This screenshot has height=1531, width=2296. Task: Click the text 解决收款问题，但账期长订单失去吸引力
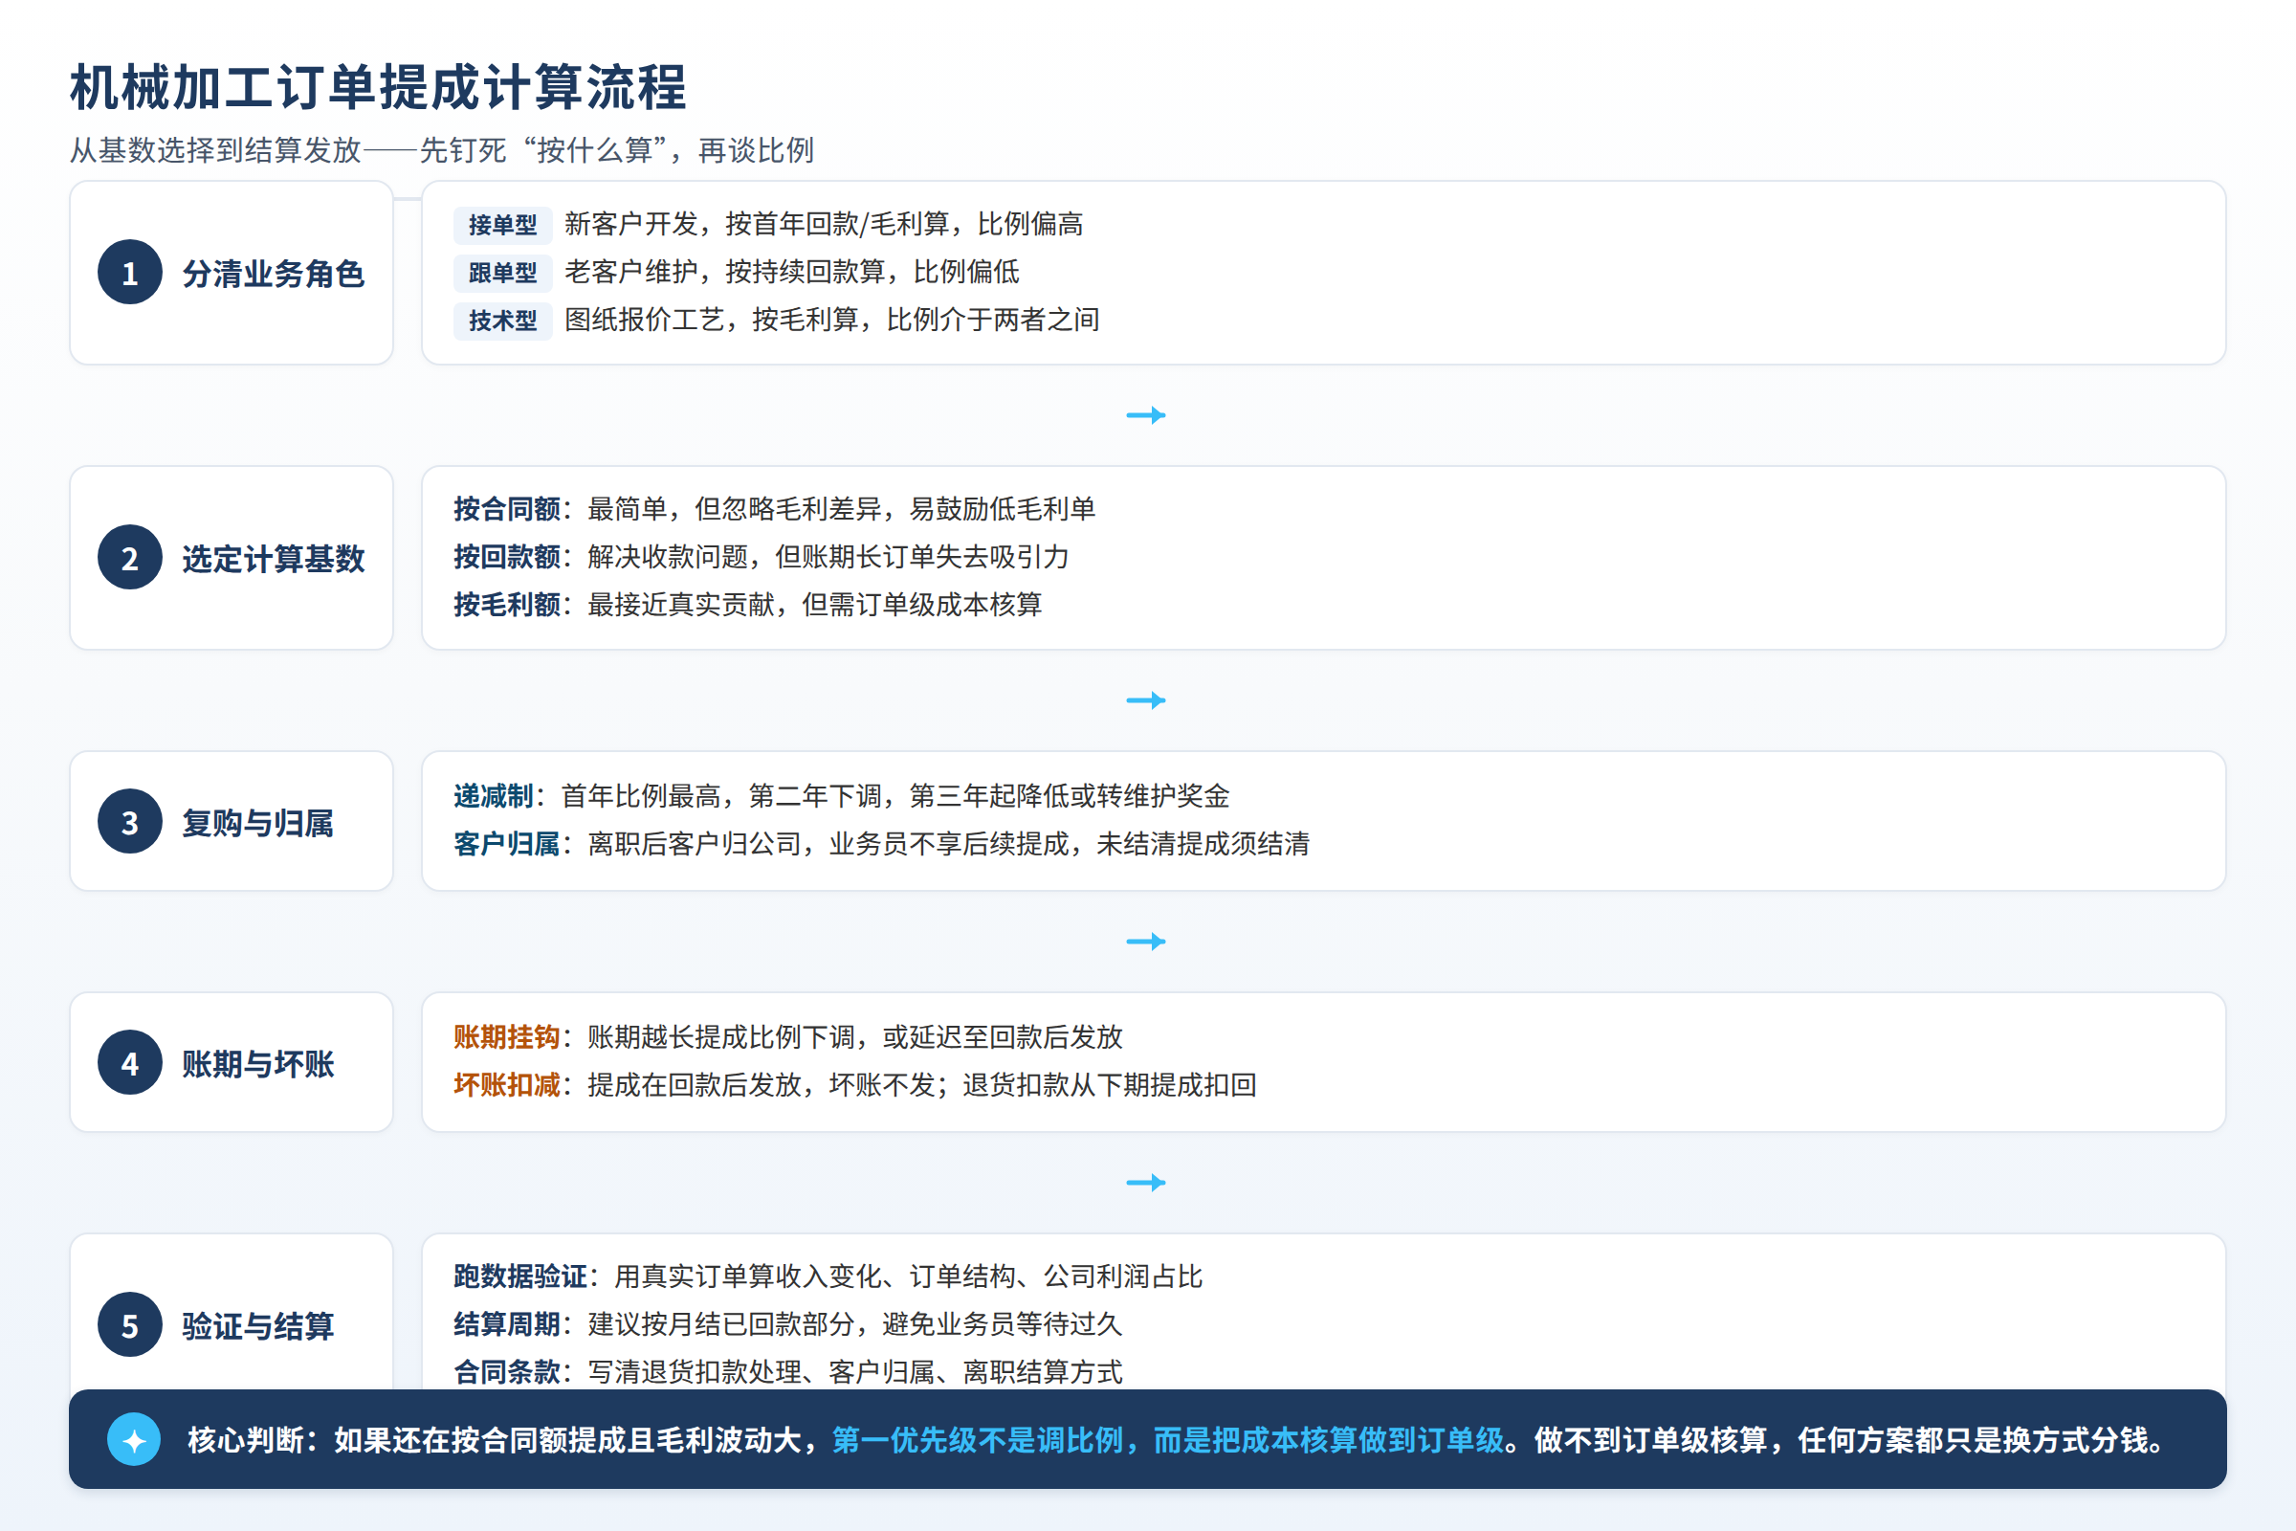828,557
